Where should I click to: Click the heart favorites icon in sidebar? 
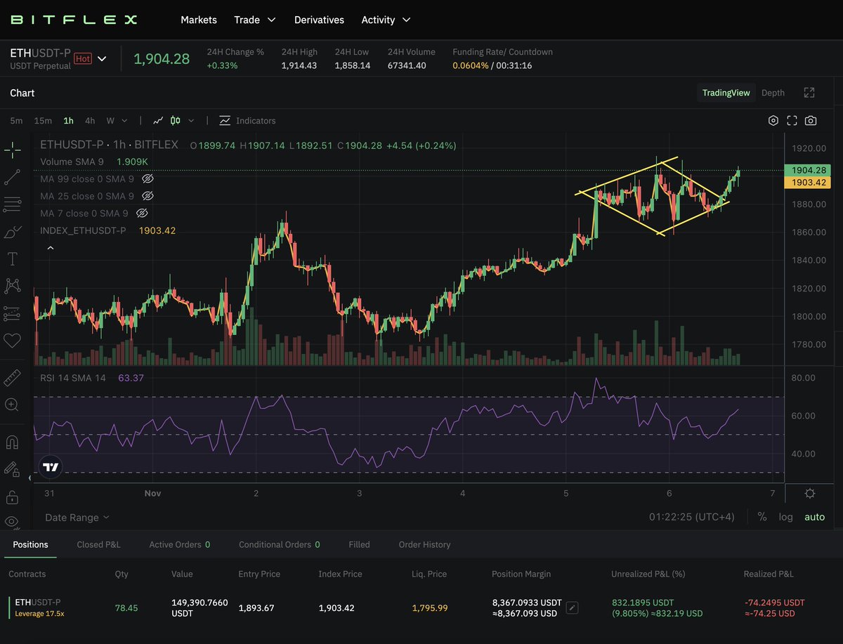click(x=12, y=341)
